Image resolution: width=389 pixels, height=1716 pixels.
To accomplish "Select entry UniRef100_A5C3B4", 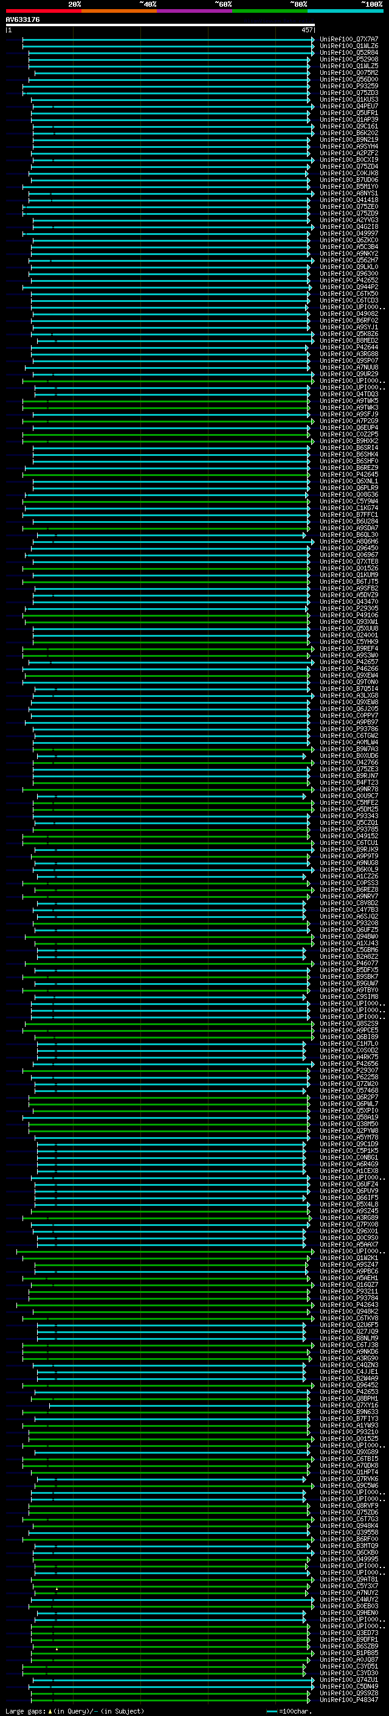I will (x=349, y=247).
